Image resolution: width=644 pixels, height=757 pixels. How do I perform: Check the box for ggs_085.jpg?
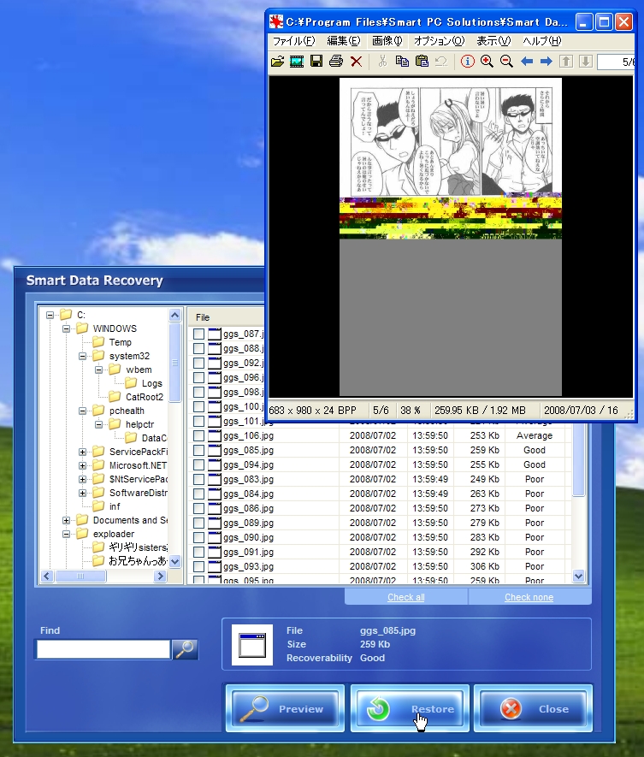199,450
